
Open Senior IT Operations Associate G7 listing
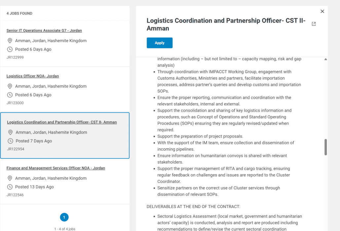[44, 31]
